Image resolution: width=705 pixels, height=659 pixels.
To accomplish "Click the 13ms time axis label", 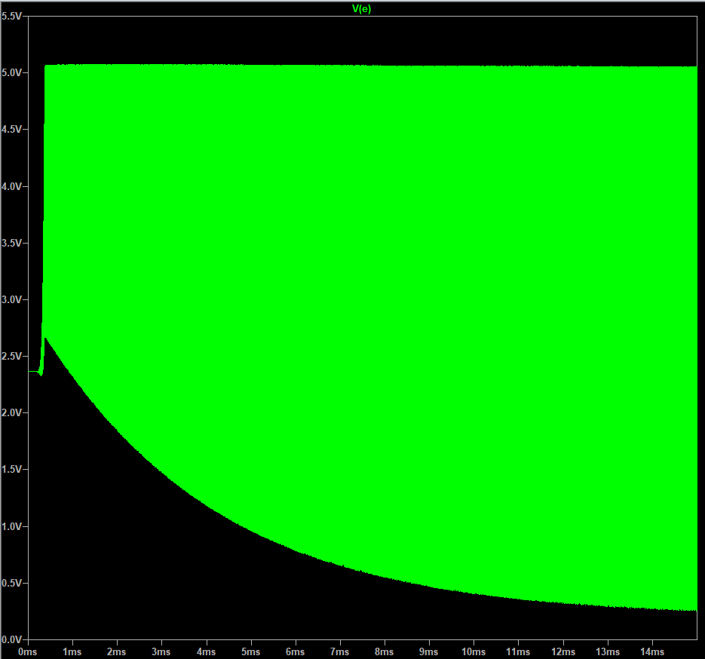I will [608, 651].
